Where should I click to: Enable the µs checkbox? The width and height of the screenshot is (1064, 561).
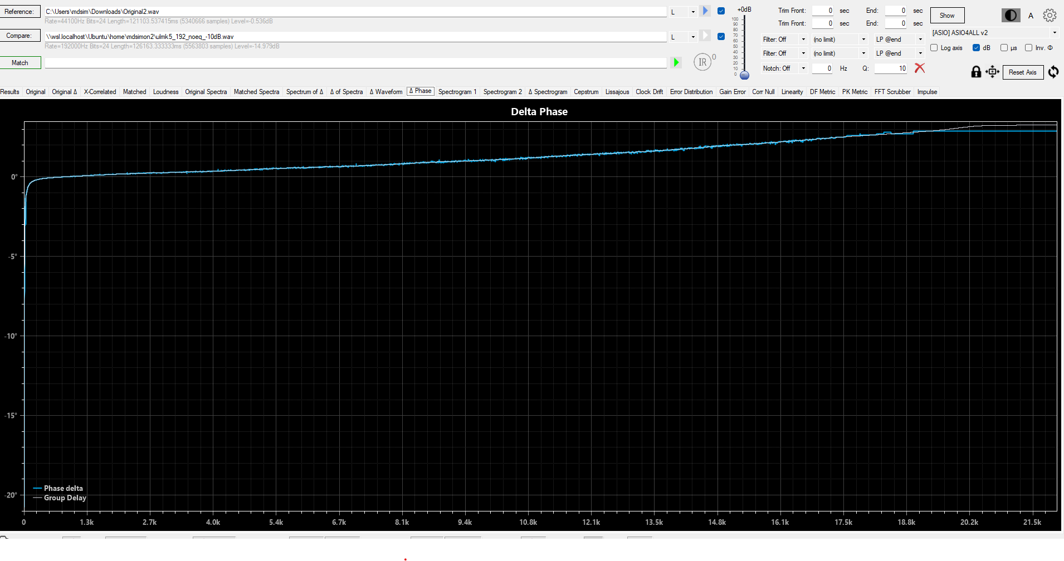(x=1004, y=48)
